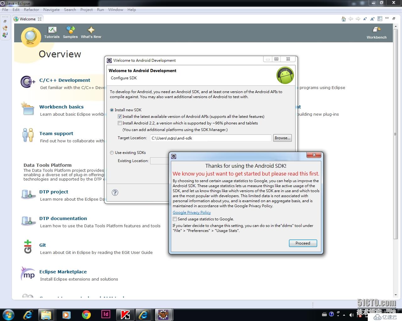The height and width of the screenshot is (321, 402).
Task: Click the Navigate Back arrow in Welcome toolbar
Action: (x=351, y=19)
